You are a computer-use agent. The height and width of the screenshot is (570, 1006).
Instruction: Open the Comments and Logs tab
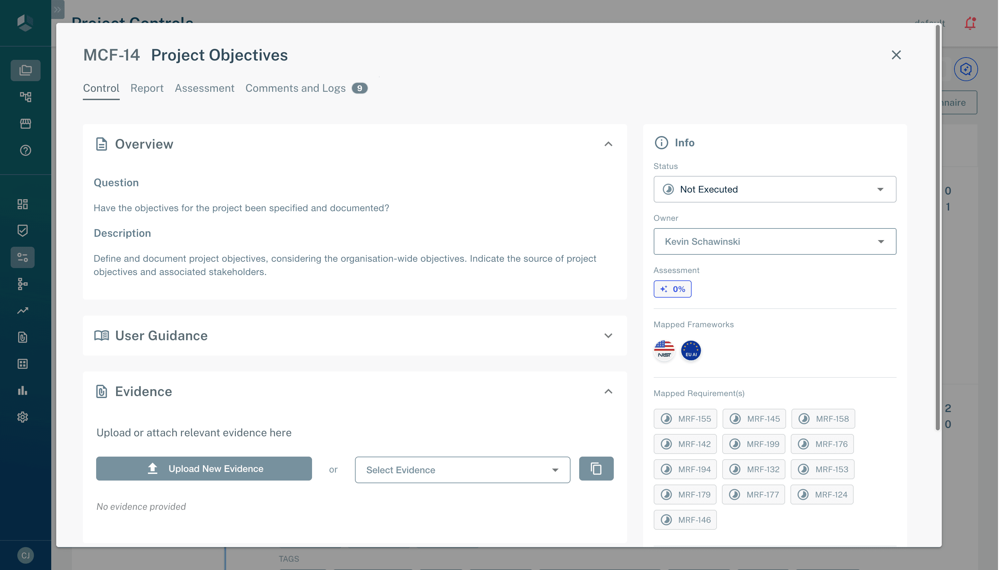tap(295, 88)
